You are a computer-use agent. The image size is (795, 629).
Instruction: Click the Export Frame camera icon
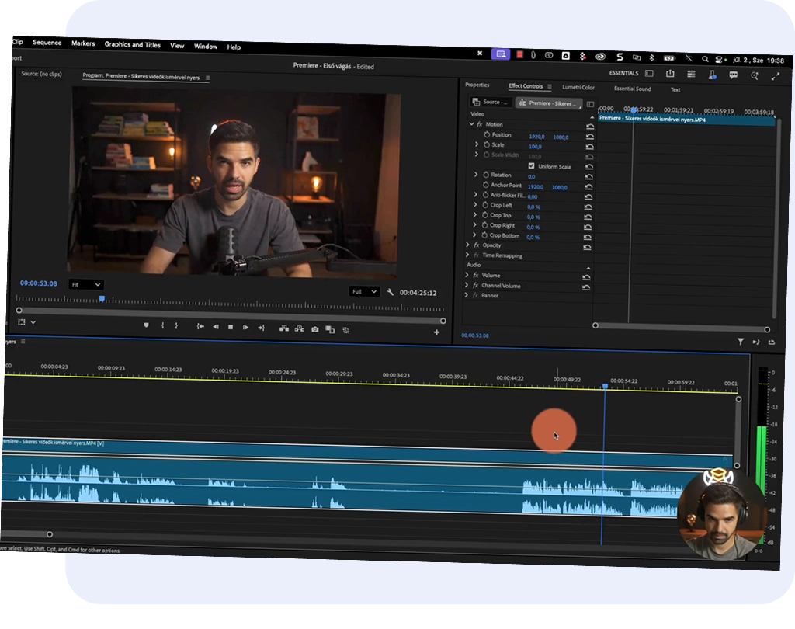click(x=314, y=329)
